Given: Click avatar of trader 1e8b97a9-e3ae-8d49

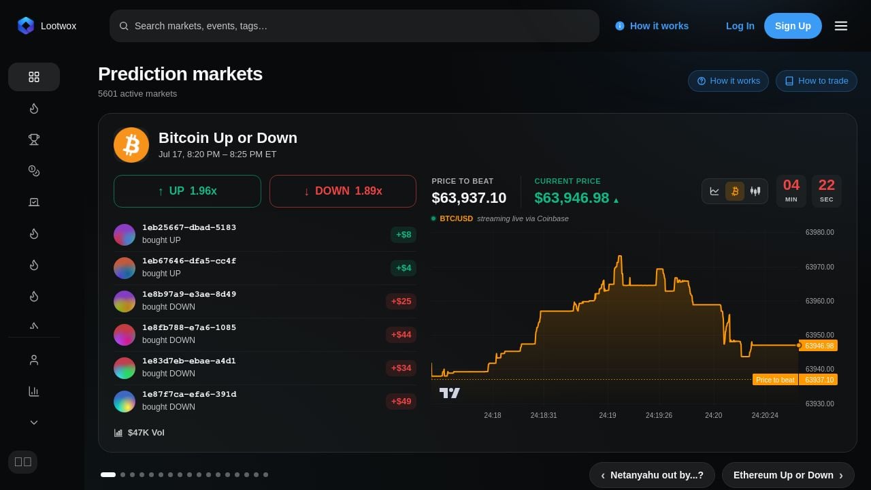Looking at the screenshot, I should point(125,301).
